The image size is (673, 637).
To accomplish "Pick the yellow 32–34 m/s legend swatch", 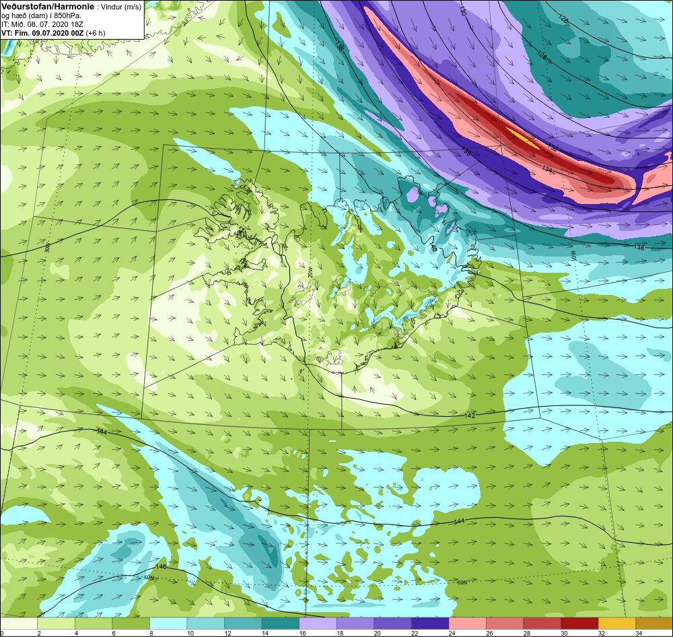I will pos(616,623).
